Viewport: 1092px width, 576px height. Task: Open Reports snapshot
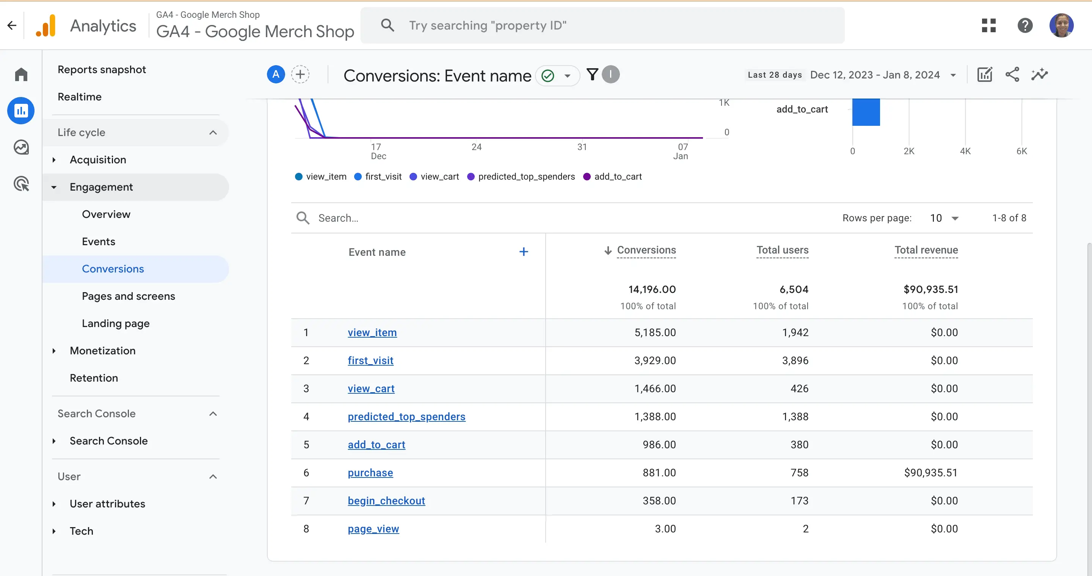[x=102, y=69]
